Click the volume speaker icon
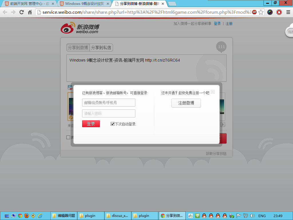293x220 pixels. coord(252,216)
